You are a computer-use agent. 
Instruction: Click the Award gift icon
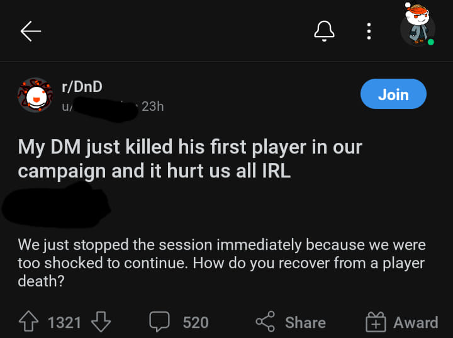376,322
